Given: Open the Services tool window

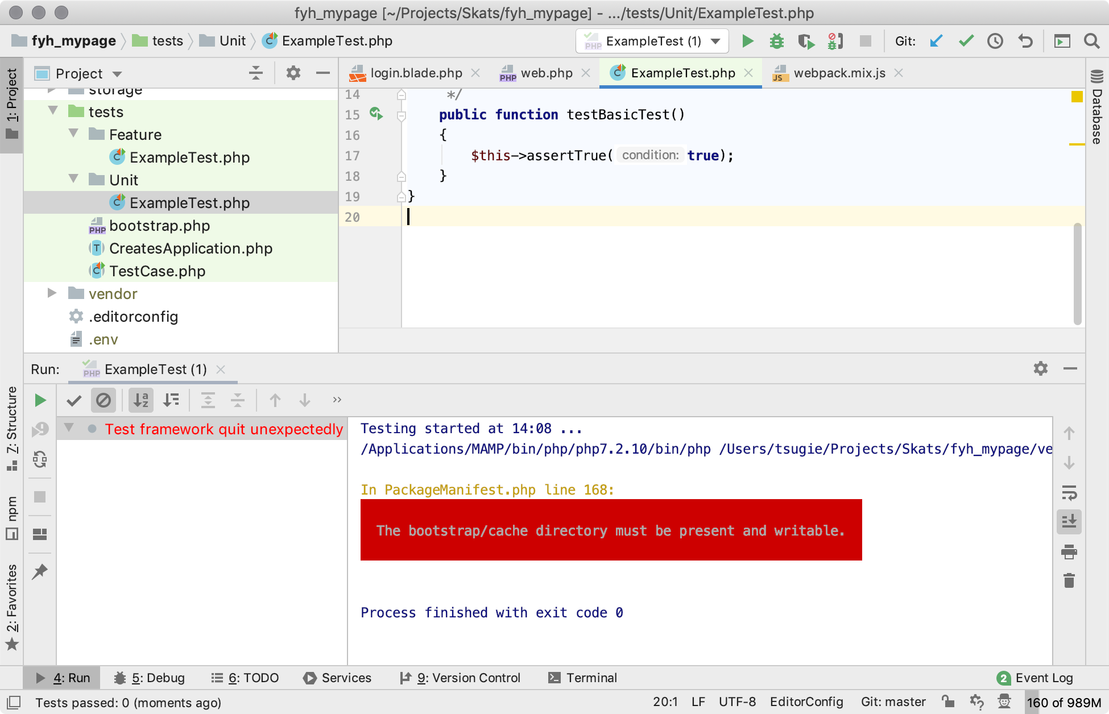Looking at the screenshot, I should tap(337, 678).
